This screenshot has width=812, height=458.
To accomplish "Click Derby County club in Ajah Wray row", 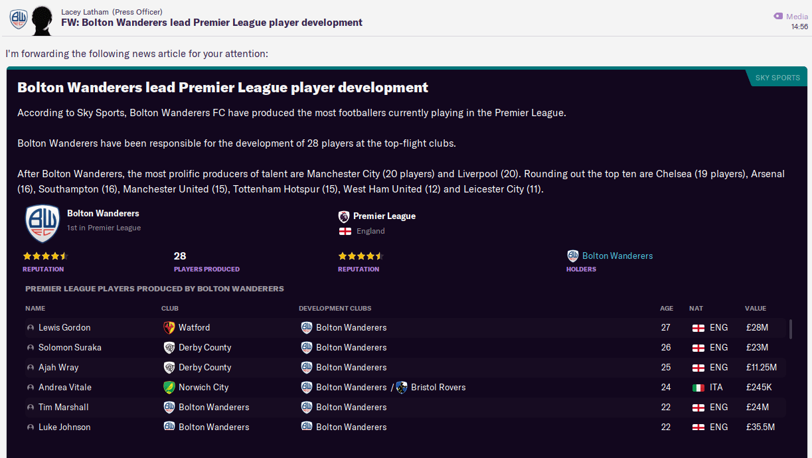I will point(204,367).
